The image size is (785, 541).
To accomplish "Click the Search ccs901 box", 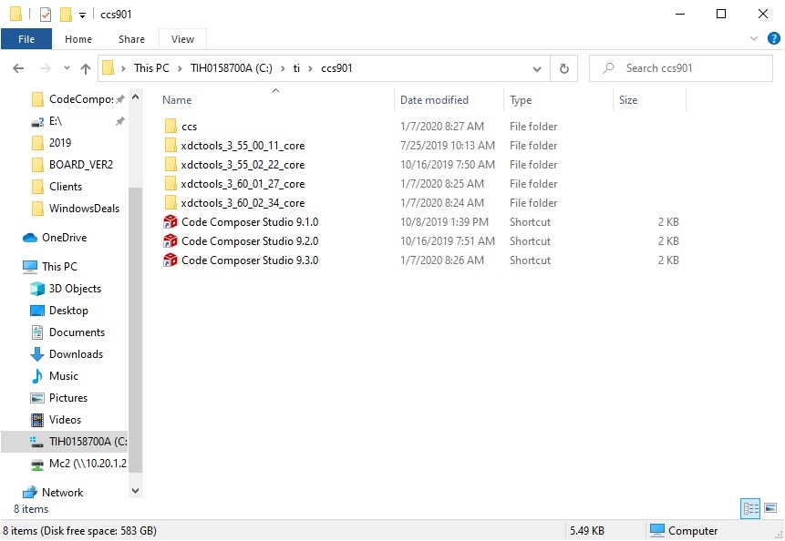I will [681, 68].
